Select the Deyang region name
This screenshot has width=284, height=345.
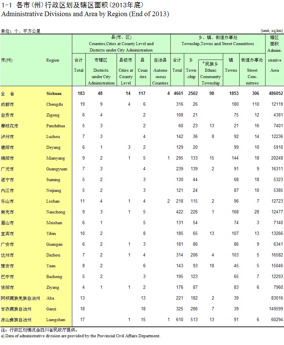coord(53,147)
